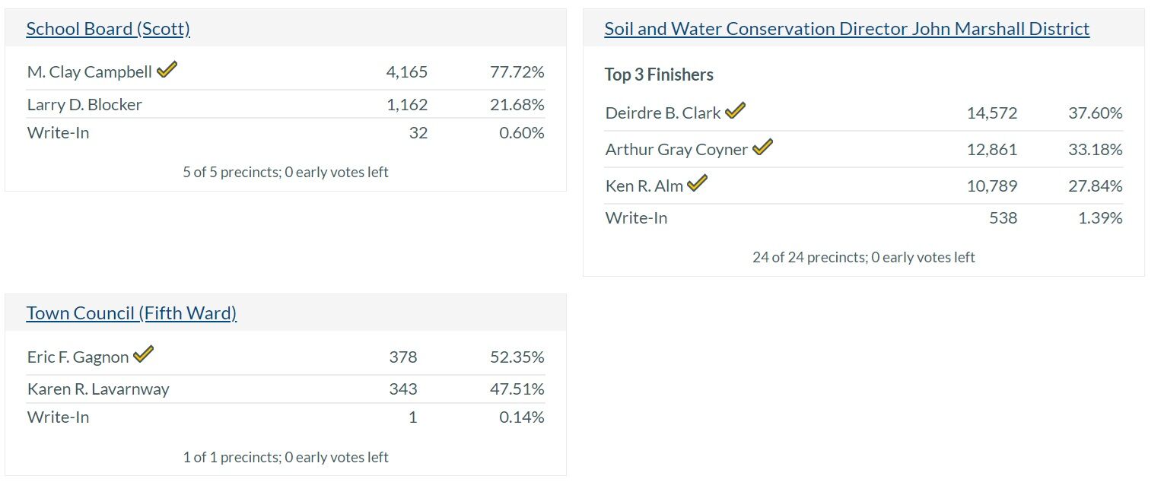Click the winner checkmark next to Ken R. Alm
The height and width of the screenshot is (495, 1164).
(697, 182)
